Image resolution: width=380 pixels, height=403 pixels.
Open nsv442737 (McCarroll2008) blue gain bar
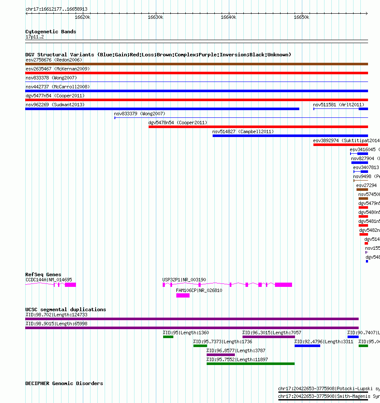tap(197, 91)
